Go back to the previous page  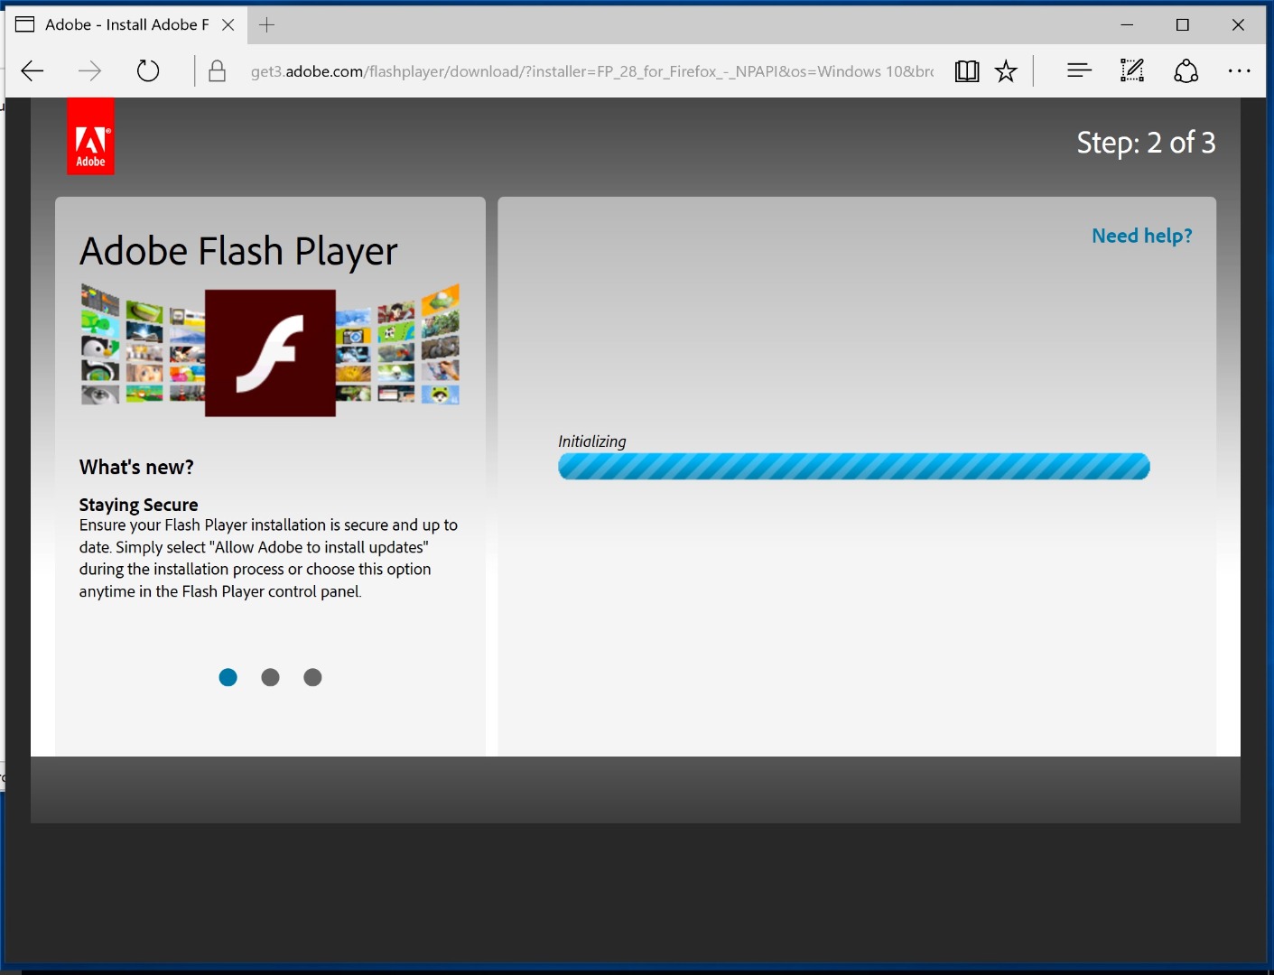tap(33, 71)
